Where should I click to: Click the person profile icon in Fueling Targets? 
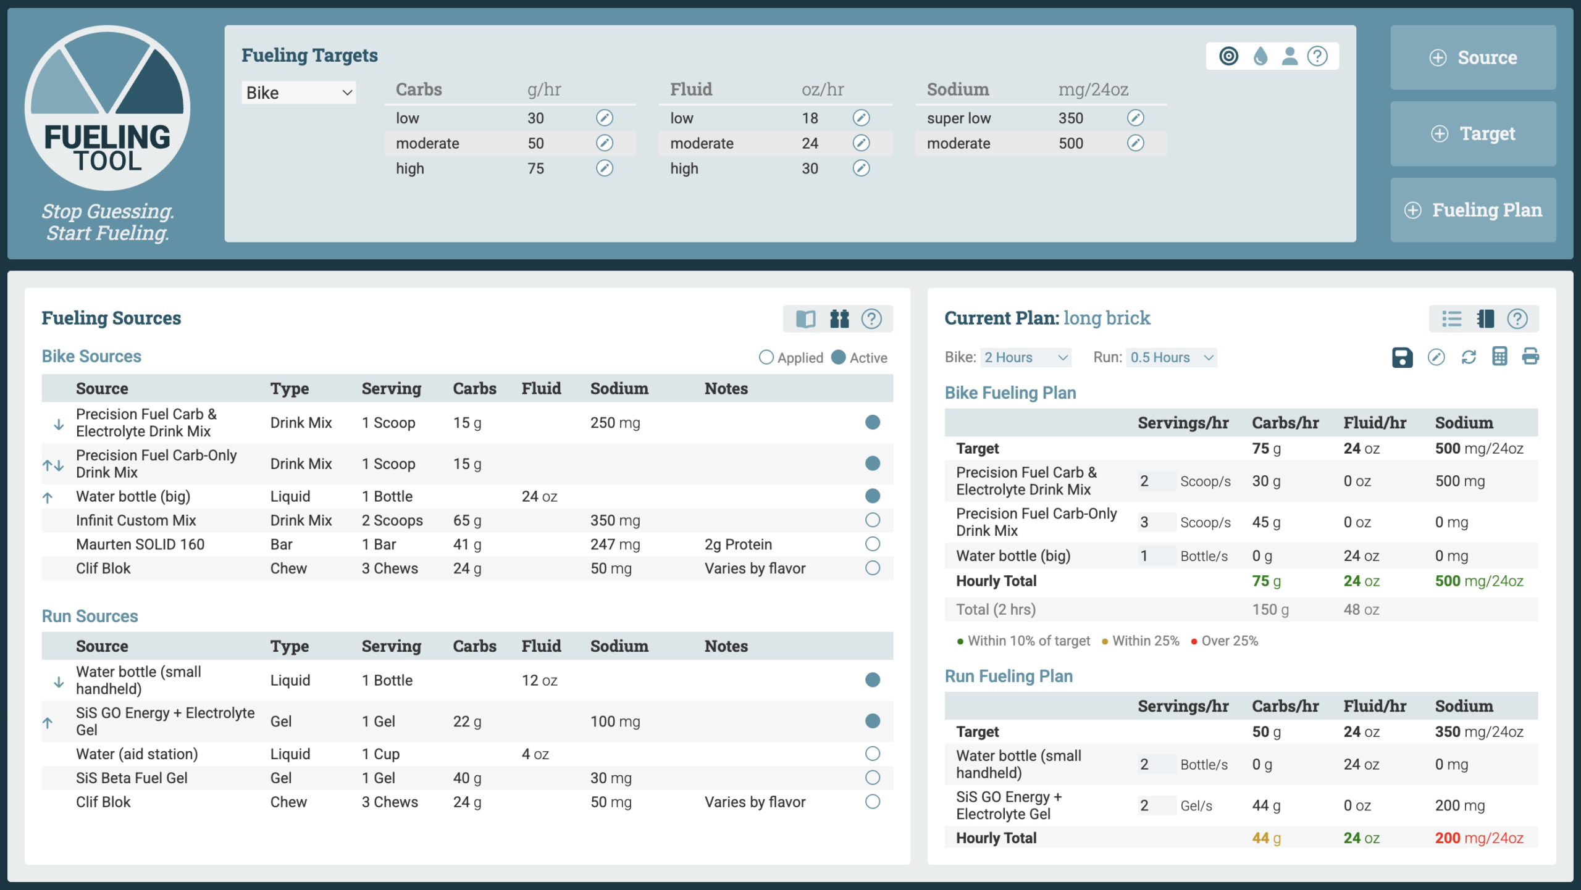pyautogui.click(x=1290, y=56)
